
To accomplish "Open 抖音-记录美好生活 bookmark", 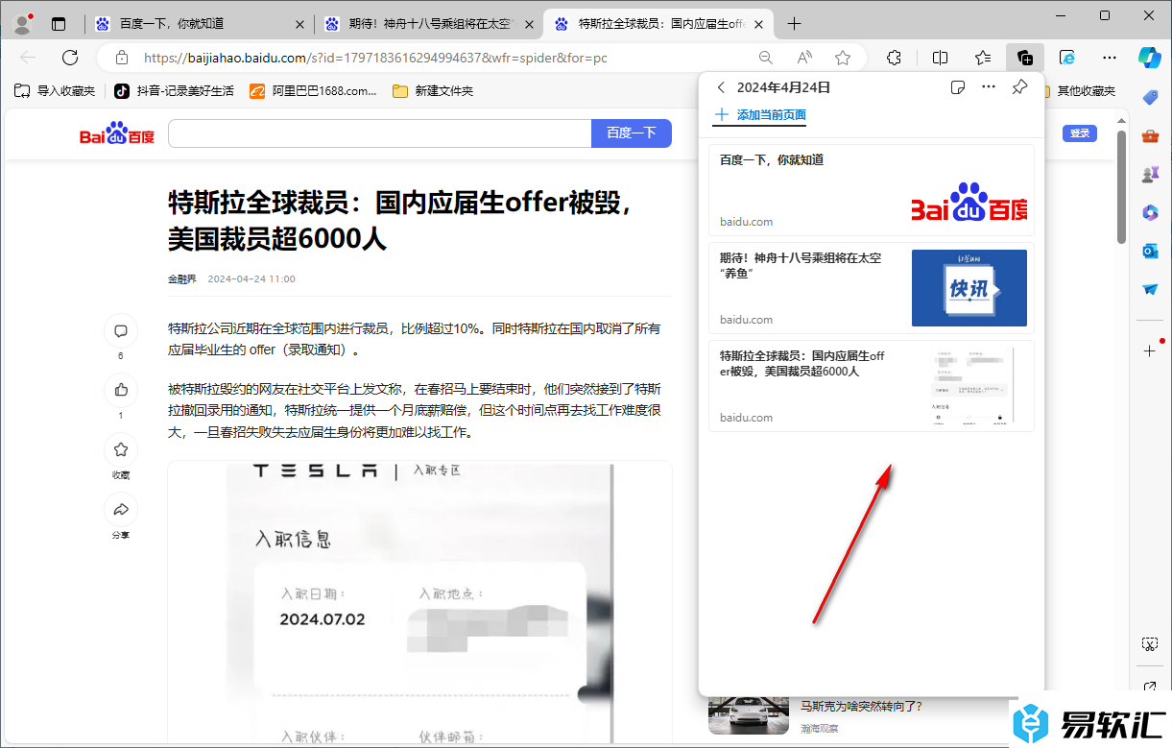I will coord(174,91).
